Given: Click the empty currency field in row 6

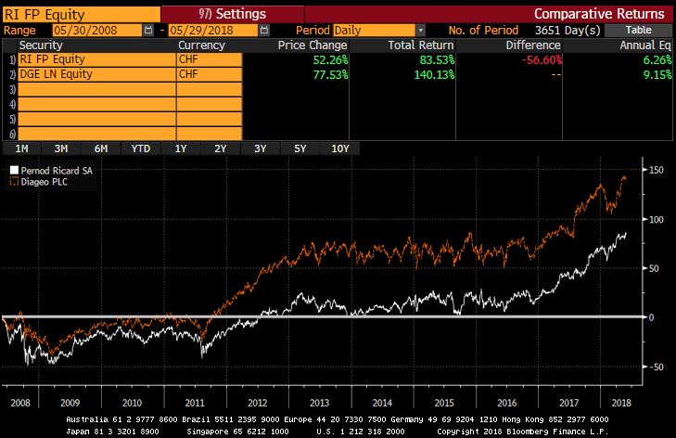Looking at the screenshot, I should click(x=209, y=134).
